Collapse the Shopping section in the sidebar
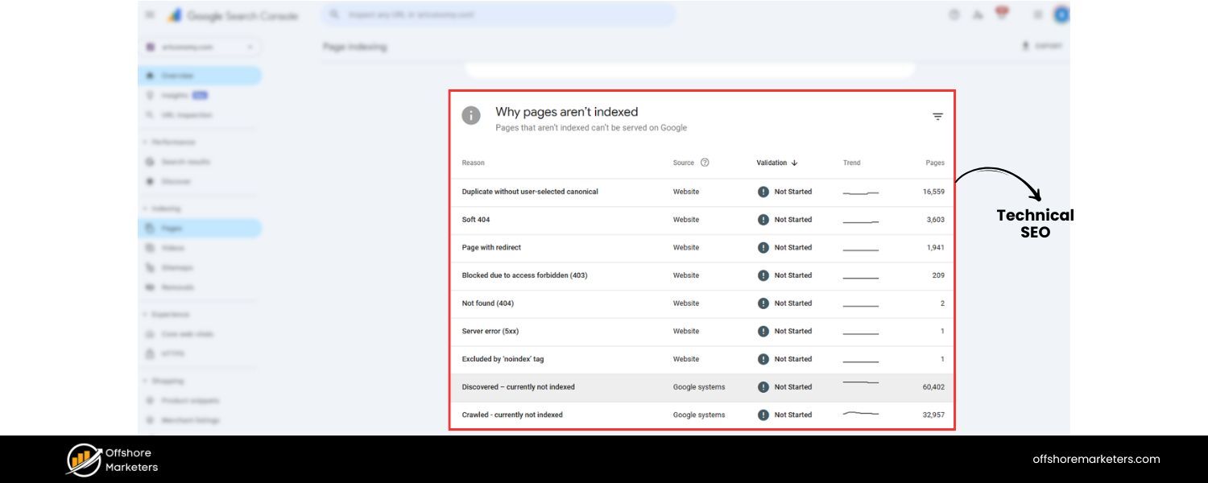 168,380
